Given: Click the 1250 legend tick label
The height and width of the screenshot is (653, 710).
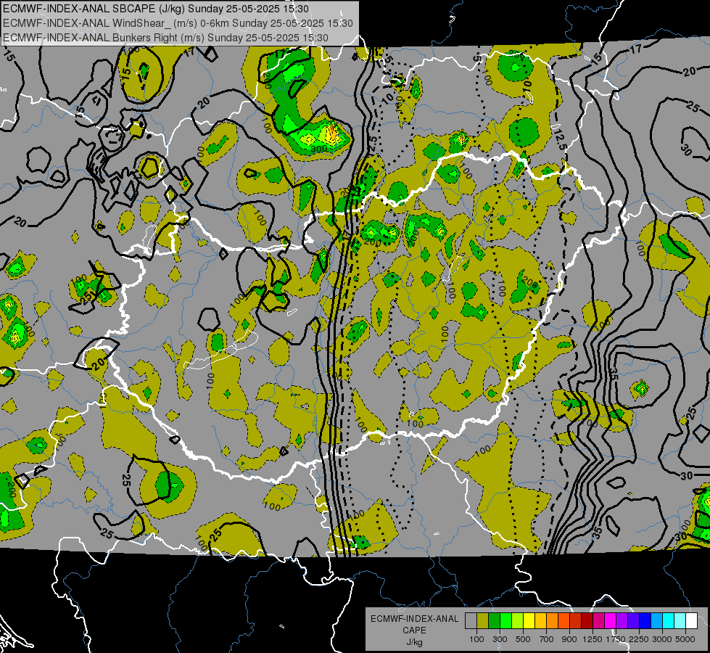Looking at the screenshot, I should tap(593, 639).
